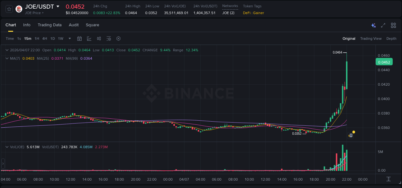Image resolution: width=402 pixels, height=188 pixels.
Task: Open the candlestick settings icon
Action: [99, 38]
